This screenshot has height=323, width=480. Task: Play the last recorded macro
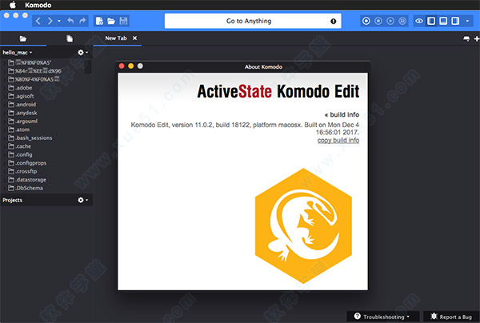[390, 21]
